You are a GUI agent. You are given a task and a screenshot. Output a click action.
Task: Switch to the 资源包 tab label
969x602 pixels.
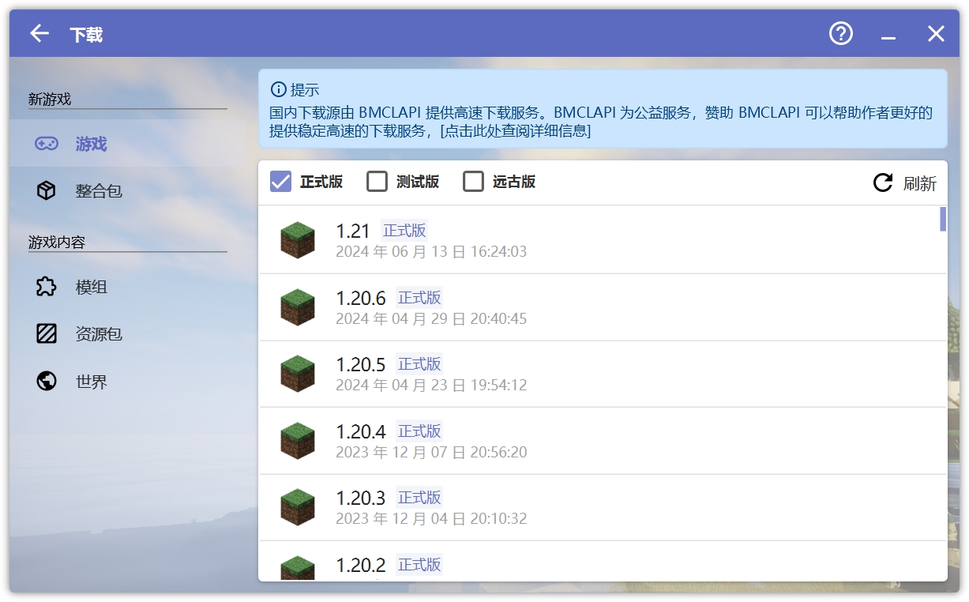[x=99, y=334]
